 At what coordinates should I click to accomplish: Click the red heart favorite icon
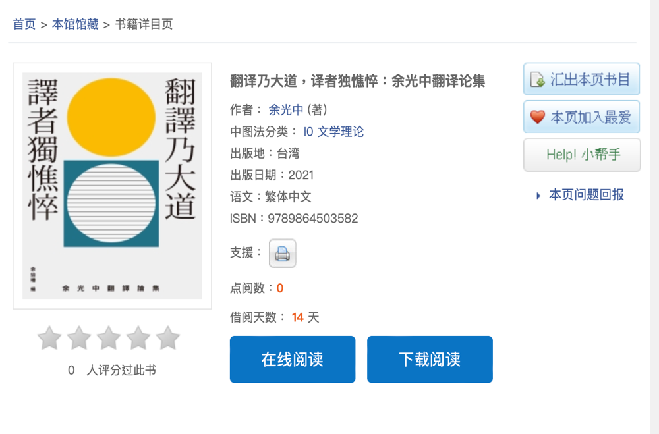pyautogui.click(x=538, y=117)
